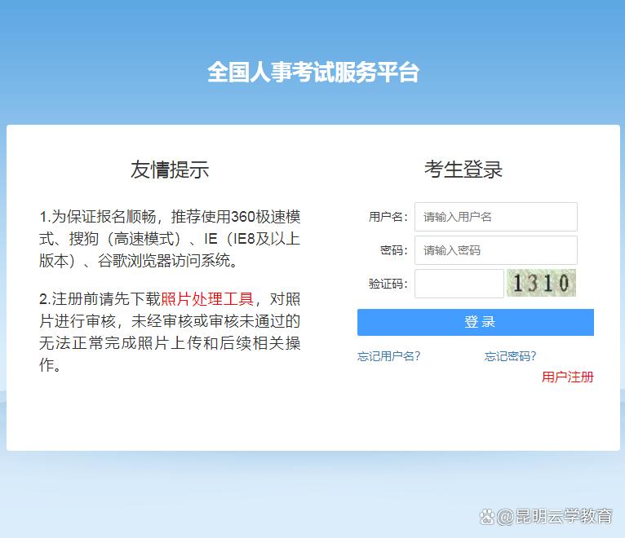Click the 密码: label
The height and width of the screenshot is (538, 625).
(x=394, y=250)
